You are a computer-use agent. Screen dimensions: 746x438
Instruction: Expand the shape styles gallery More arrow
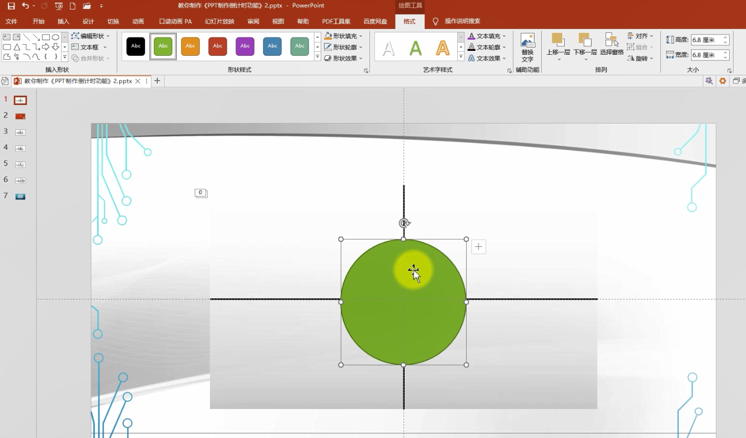(x=317, y=57)
